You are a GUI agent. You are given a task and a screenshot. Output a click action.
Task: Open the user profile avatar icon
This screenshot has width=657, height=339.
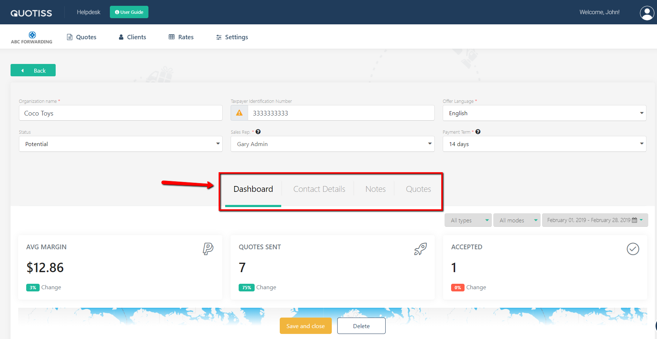tap(647, 13)
